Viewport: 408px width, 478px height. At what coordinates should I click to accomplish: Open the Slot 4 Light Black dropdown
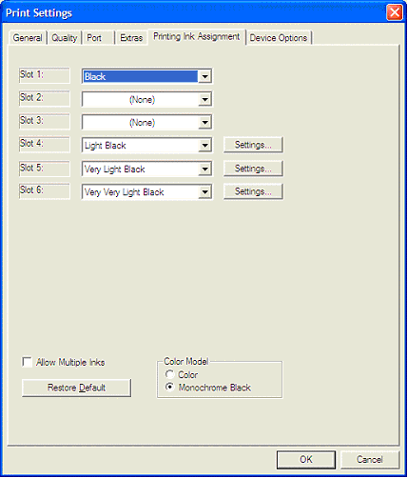204,146
